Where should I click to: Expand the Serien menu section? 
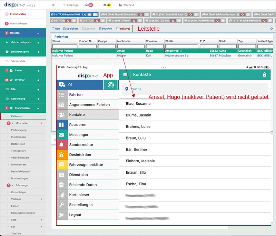click(x=38, y=71)
